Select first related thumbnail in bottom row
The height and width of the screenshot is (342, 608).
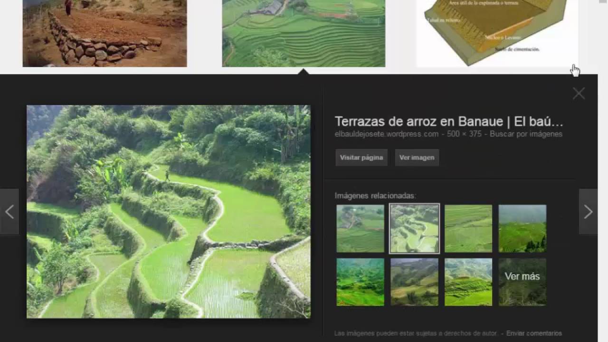coord(360,282)
